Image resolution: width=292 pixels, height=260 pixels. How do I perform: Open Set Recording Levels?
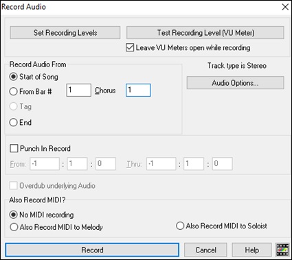pos(65,33)
